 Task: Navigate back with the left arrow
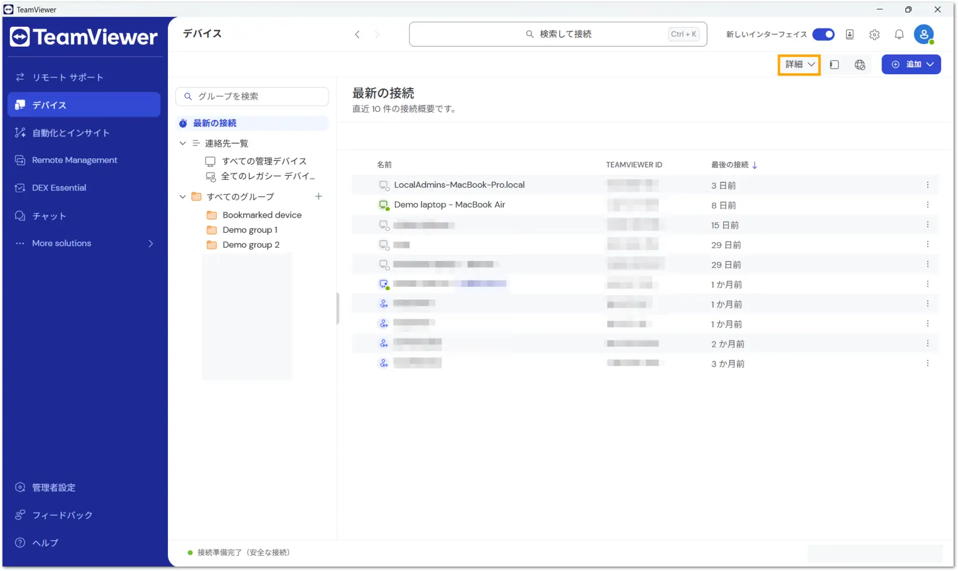[357, 34]
